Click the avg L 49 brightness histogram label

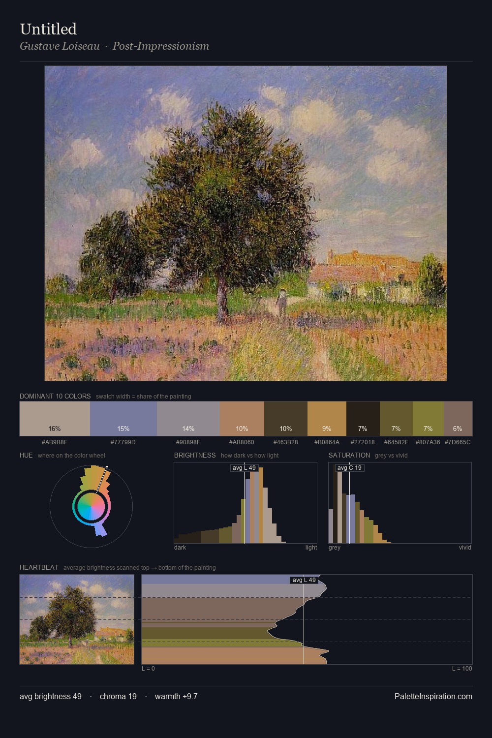(x=245, y=468)
